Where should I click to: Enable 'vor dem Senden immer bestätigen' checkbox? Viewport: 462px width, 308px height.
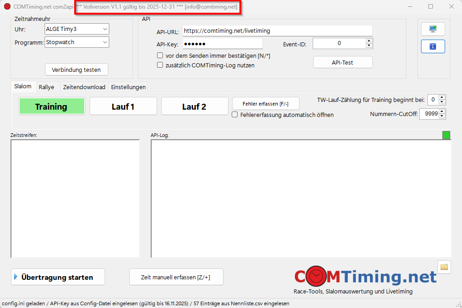point(160,56)
